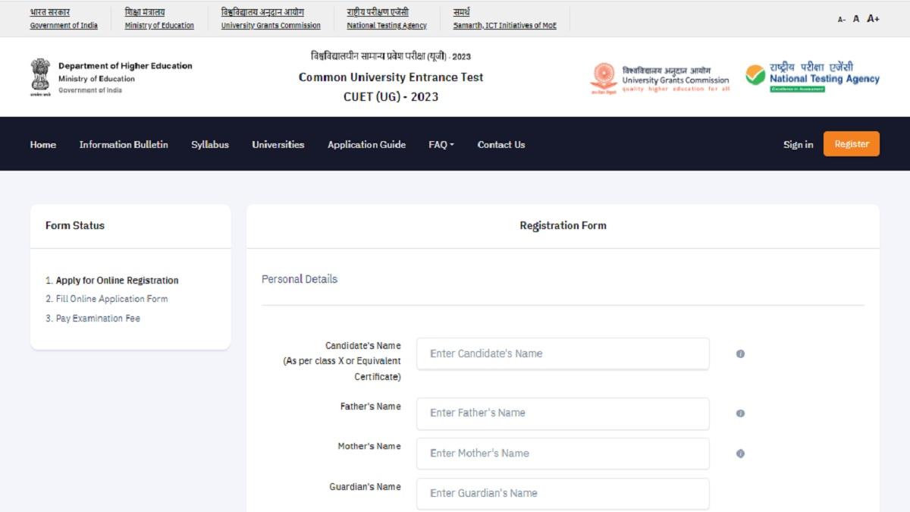
Task: Open the National Testing Agency logo
Action: tap(811, 75)
